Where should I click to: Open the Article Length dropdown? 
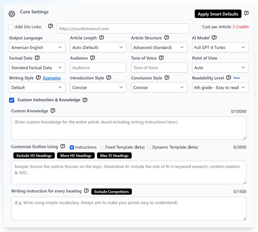coord(98,48)
